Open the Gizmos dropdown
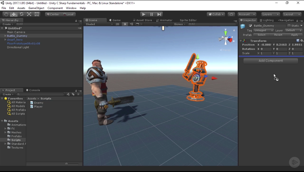 coord(179,24)
